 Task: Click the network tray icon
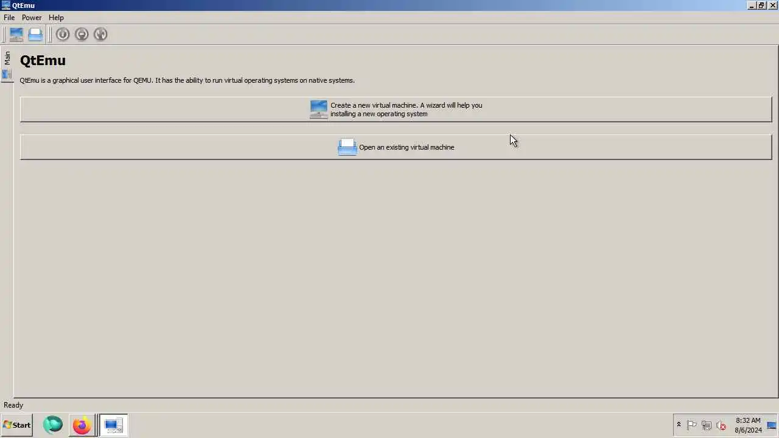coord(707,425)
